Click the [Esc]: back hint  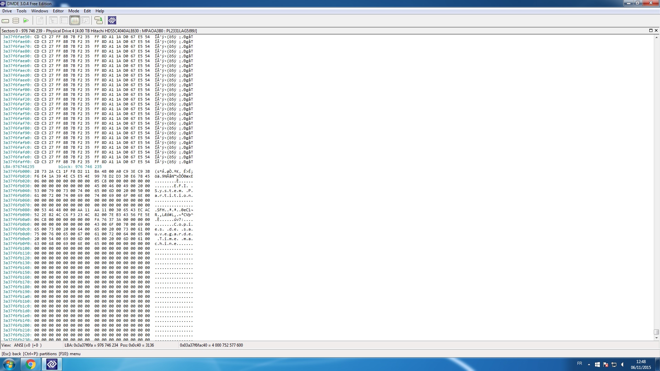11,354
